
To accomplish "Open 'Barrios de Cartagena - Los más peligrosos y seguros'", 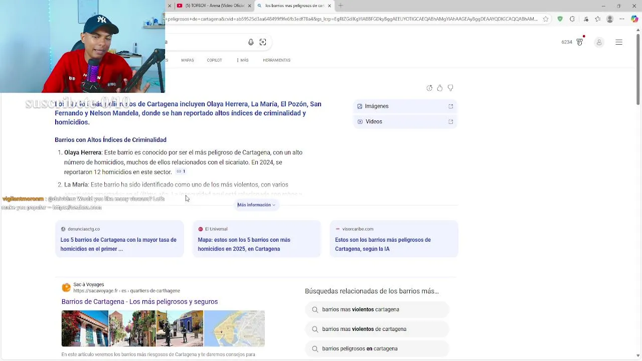I will (x=139, y=302).
